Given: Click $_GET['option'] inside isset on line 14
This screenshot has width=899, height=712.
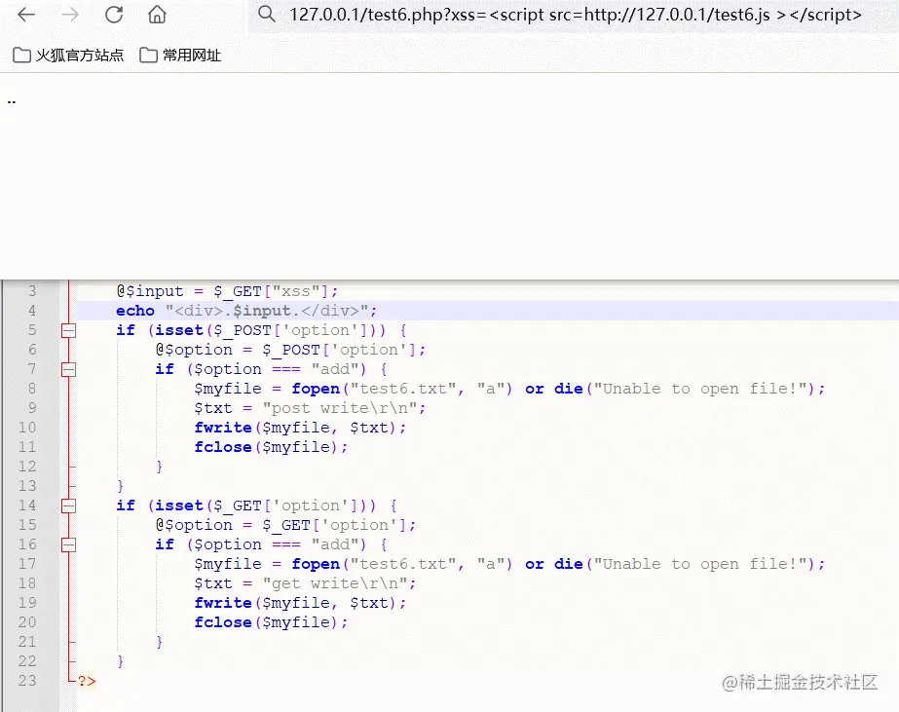Looking at the screenshot, I should pyautogui.click(x=285, y=506).
